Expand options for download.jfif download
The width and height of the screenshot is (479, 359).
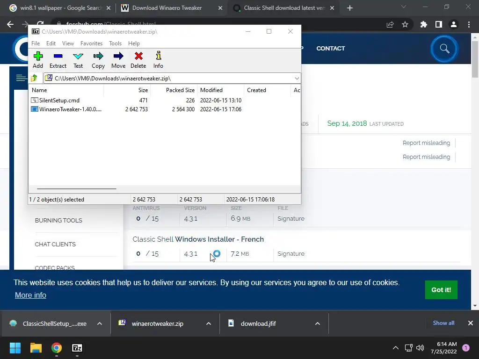(318, 323)
